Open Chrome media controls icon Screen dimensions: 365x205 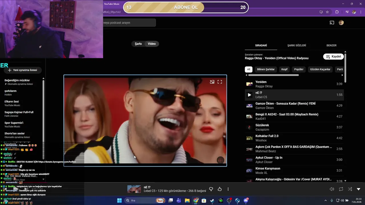tap(347, 12)
